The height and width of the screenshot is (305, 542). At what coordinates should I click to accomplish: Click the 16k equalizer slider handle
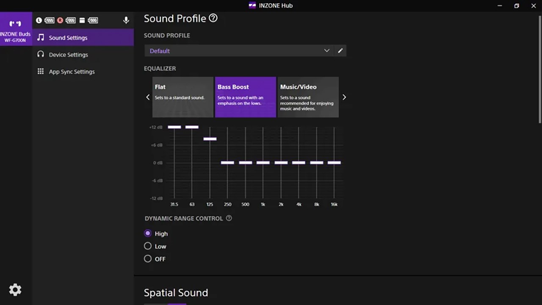coord(334,163)
